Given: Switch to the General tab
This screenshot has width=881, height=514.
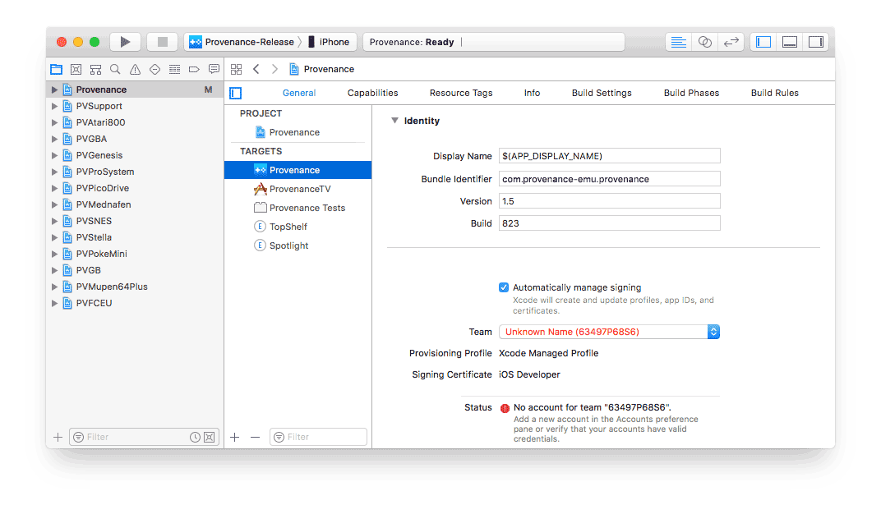Looking at the screenshot, I should pyautogui.click(x=299, y=93).
